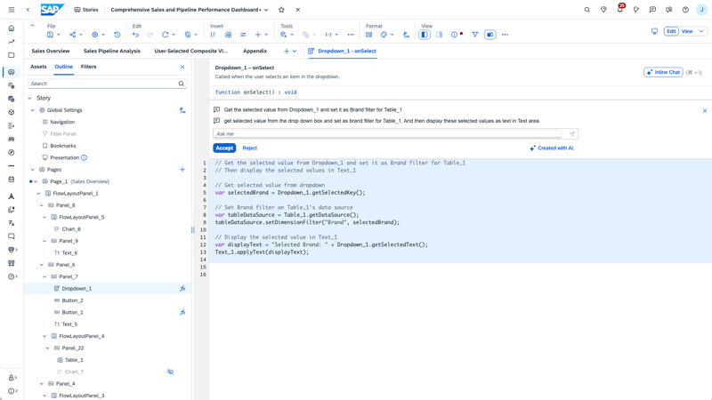Show hidden Chart_7 via eye icon
Viewport: 712px width, 400px height.
coord(171,372)
